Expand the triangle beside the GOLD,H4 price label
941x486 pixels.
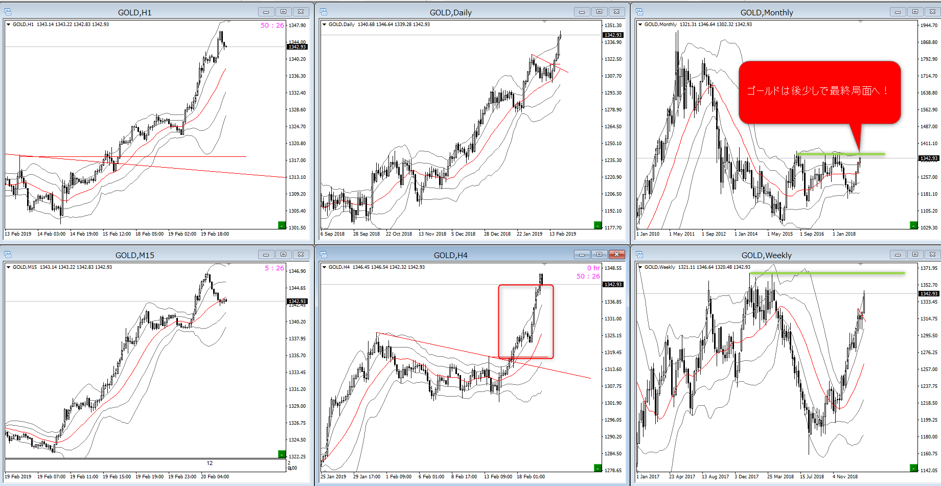(x=325, y=267)
